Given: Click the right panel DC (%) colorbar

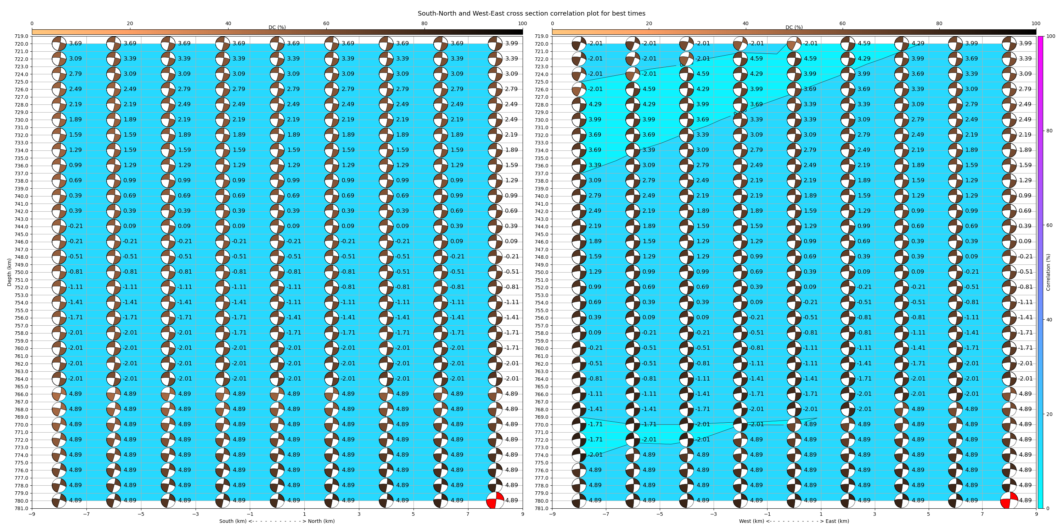Looking at the screenshot, I should click(x=794, y=32).
